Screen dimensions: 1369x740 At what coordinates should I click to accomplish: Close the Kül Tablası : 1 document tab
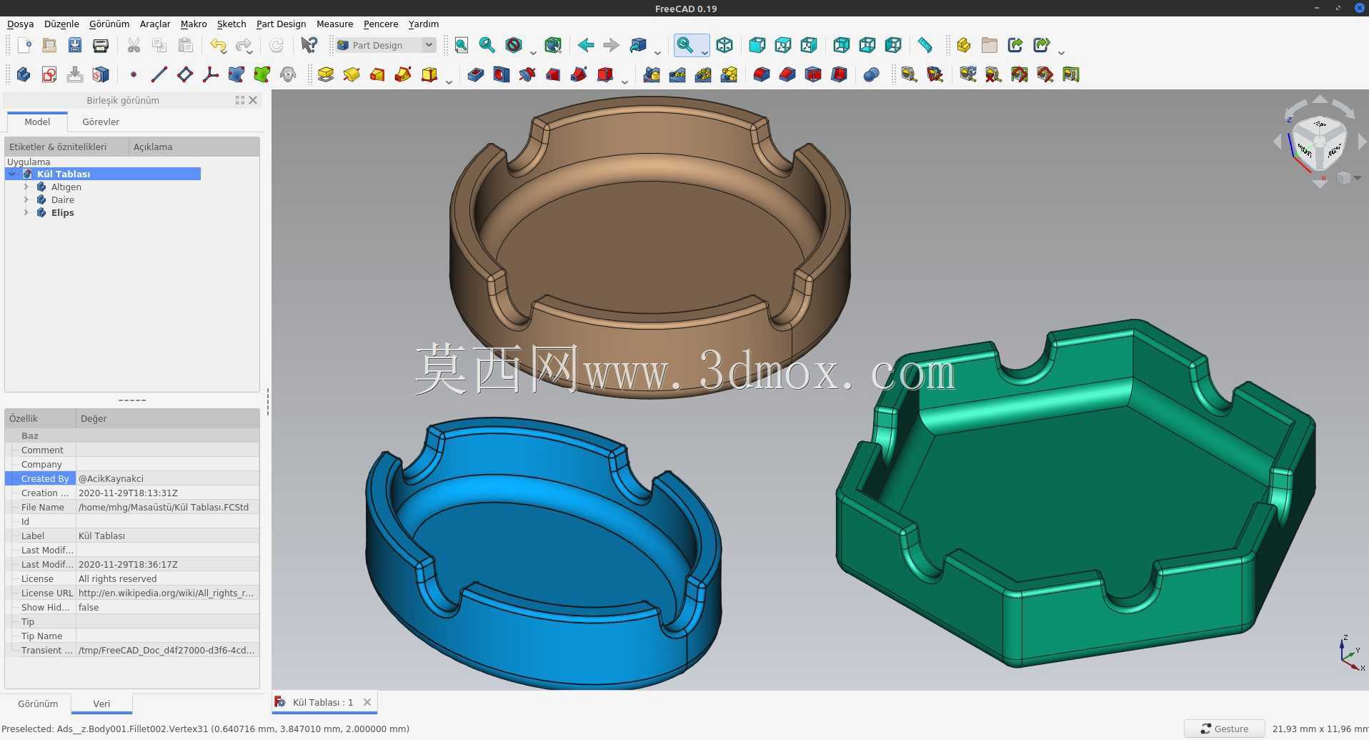pyautogui.click(x=367, y=703)
